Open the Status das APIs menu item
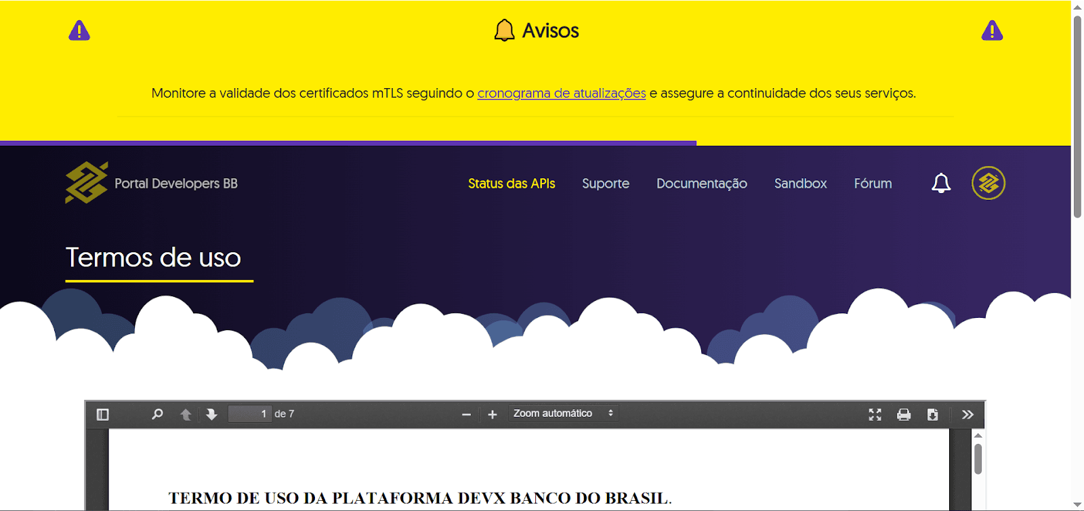Viewport: 1084px width, 511px height. click(512, 184)
